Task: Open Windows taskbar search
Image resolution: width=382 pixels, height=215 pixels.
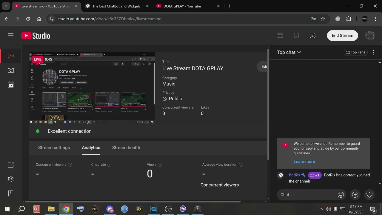Action: tap(21, 209)
